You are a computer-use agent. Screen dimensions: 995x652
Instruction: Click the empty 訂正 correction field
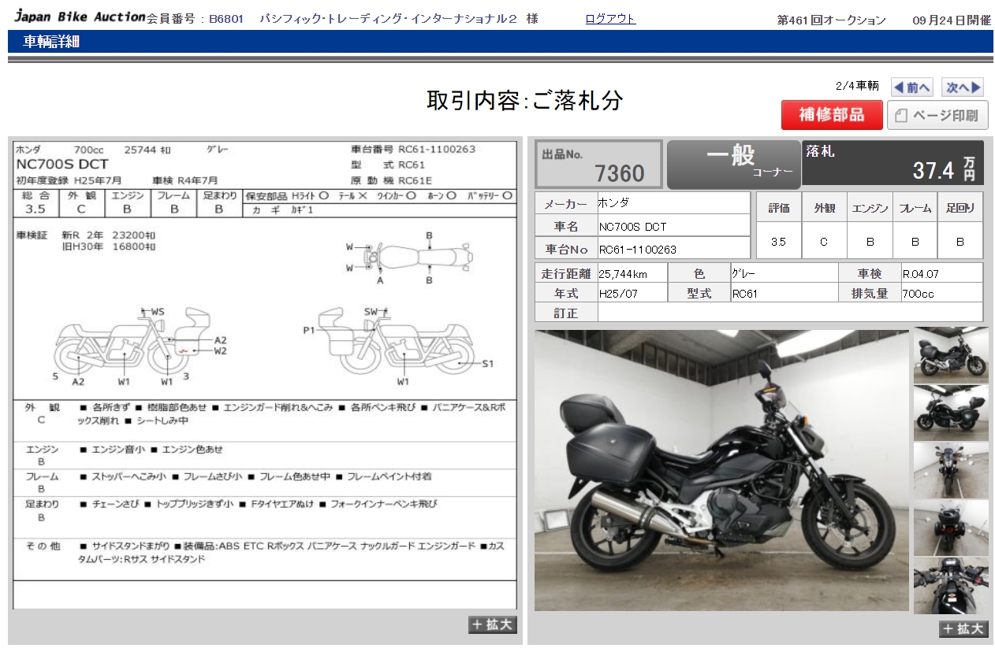click(790, 313)
